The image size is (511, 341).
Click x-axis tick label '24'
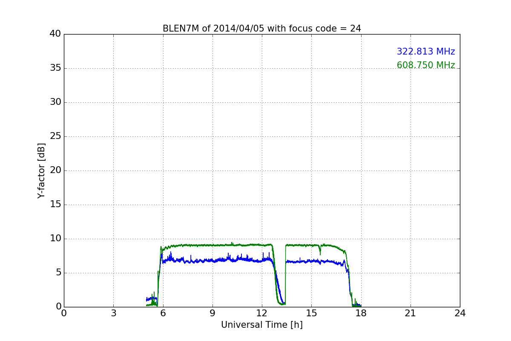tap(460, 313)
